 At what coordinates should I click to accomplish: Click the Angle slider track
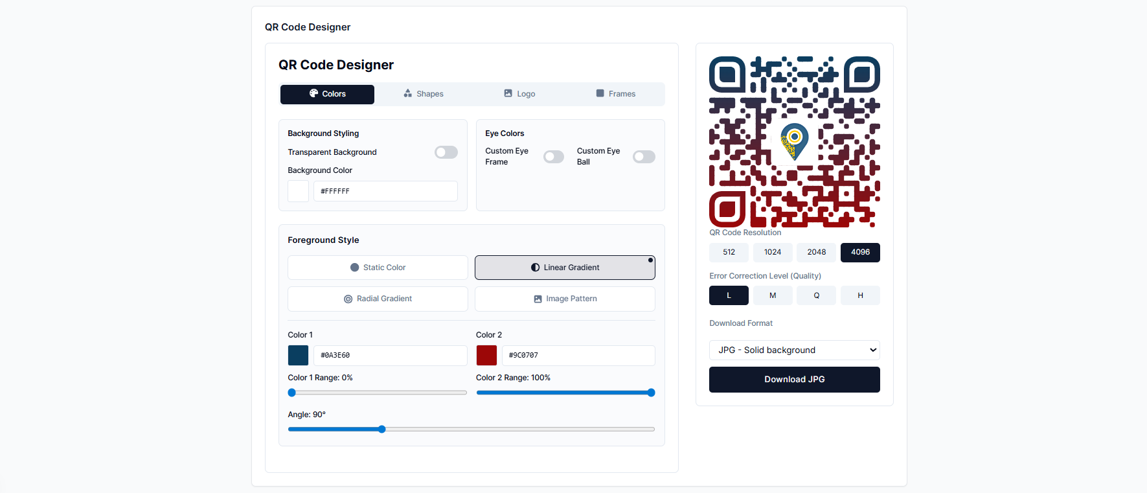click(471, 429)
